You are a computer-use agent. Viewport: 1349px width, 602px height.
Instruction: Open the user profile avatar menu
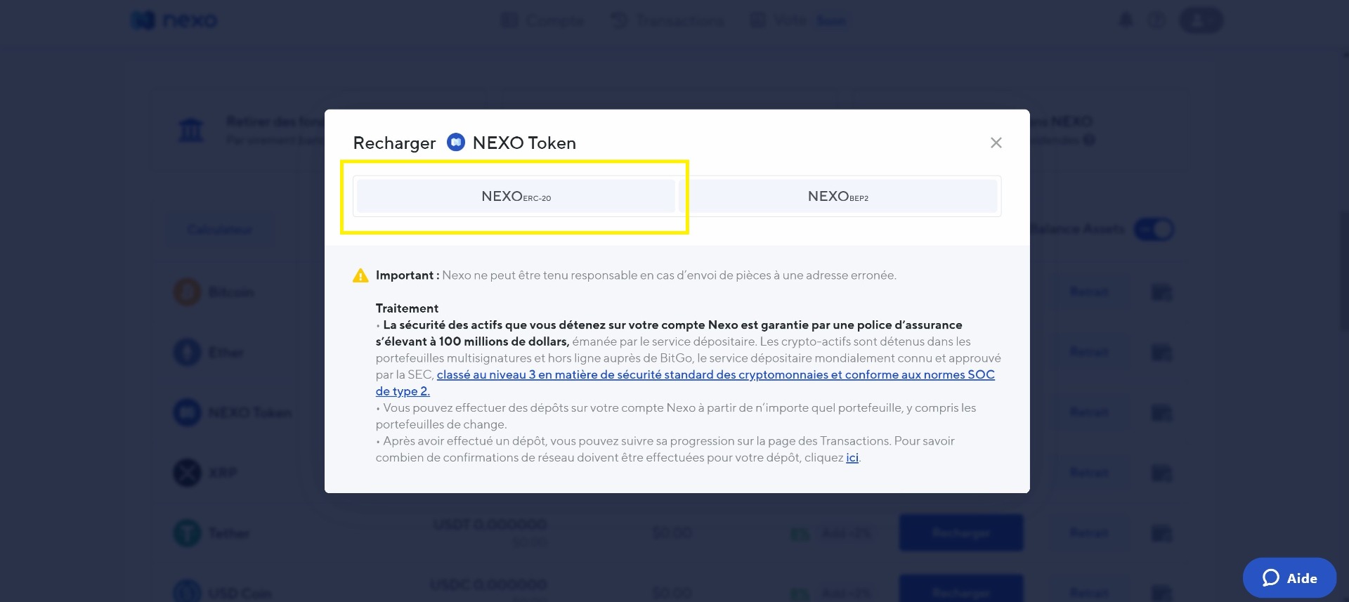click(1201, 20)
